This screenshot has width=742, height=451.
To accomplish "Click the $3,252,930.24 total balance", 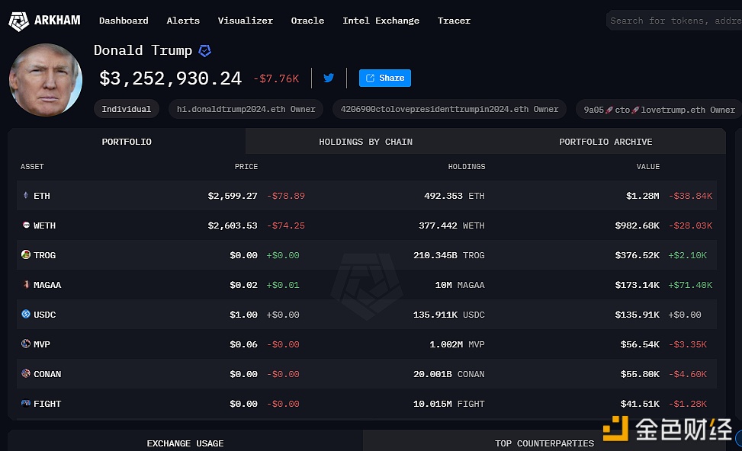I will 170,78.
